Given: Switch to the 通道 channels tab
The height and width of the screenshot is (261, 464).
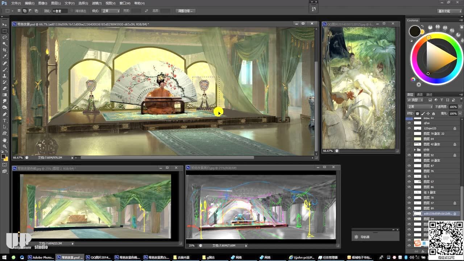Looking at the screenshot, I should tap(420, 95).
